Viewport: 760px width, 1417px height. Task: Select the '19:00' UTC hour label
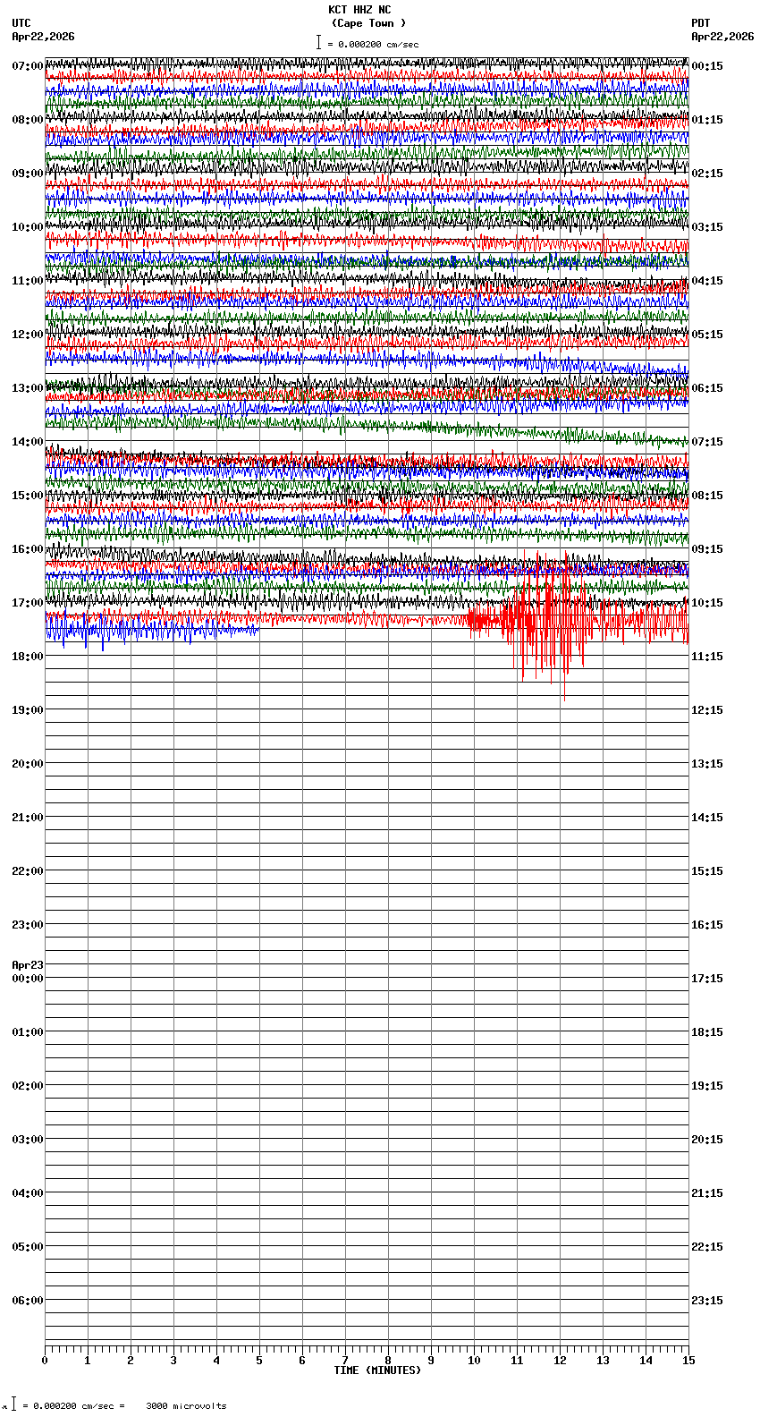pos(28,710)
